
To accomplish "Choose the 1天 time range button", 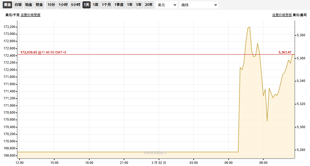I will (86, 5).
